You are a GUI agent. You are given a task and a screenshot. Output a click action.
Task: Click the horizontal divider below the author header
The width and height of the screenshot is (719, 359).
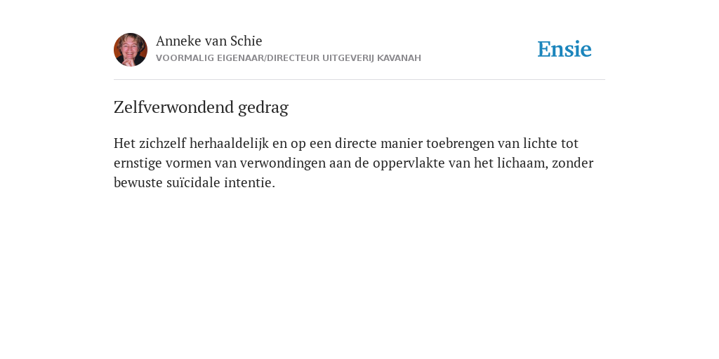coord(359,80)
